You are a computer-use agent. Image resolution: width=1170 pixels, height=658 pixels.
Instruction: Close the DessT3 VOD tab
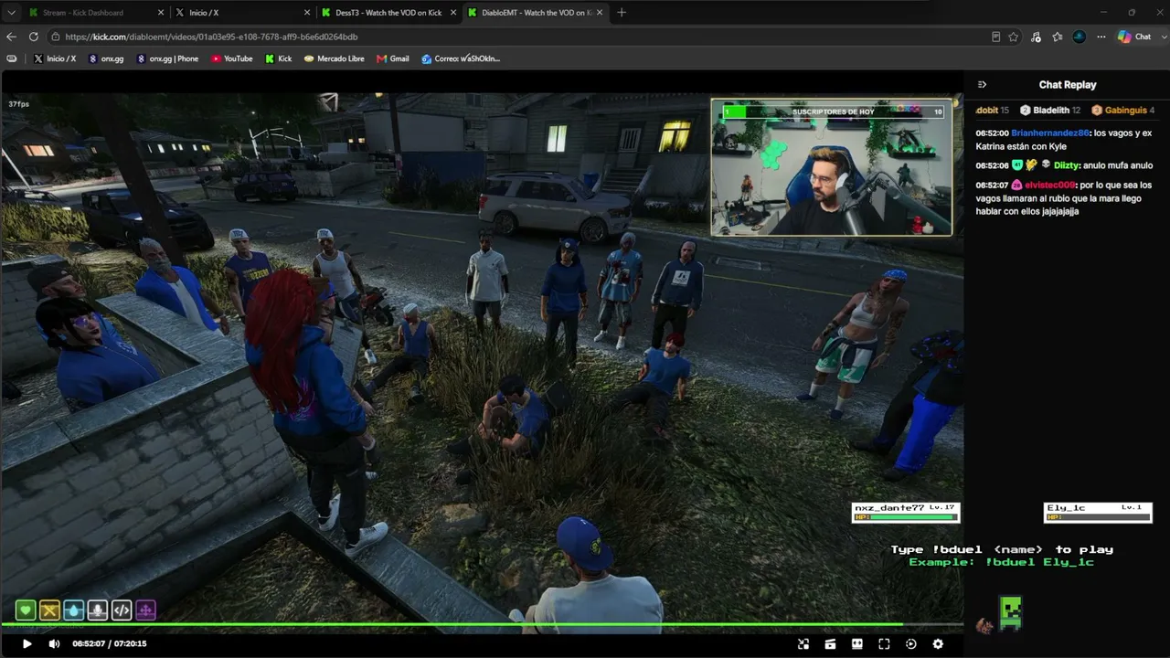[452, 13]
